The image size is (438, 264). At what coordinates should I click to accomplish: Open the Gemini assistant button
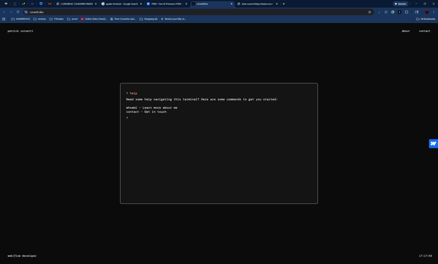pos(400,4)
